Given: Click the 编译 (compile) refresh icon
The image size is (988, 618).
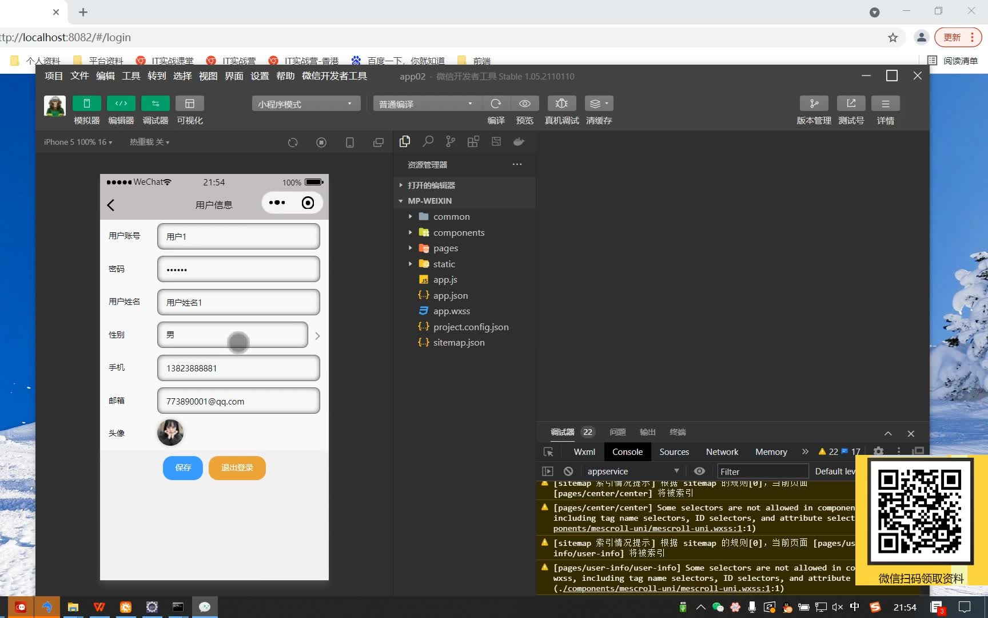Looking at the screenshot, I should pyautogui.click(x=496, y=104).
